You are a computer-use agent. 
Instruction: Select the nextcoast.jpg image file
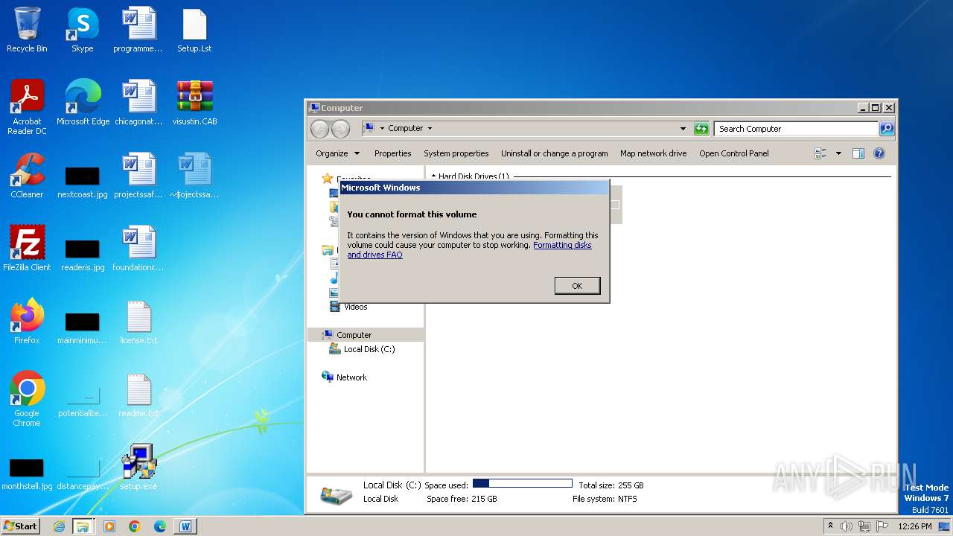(x=83, y=182)
